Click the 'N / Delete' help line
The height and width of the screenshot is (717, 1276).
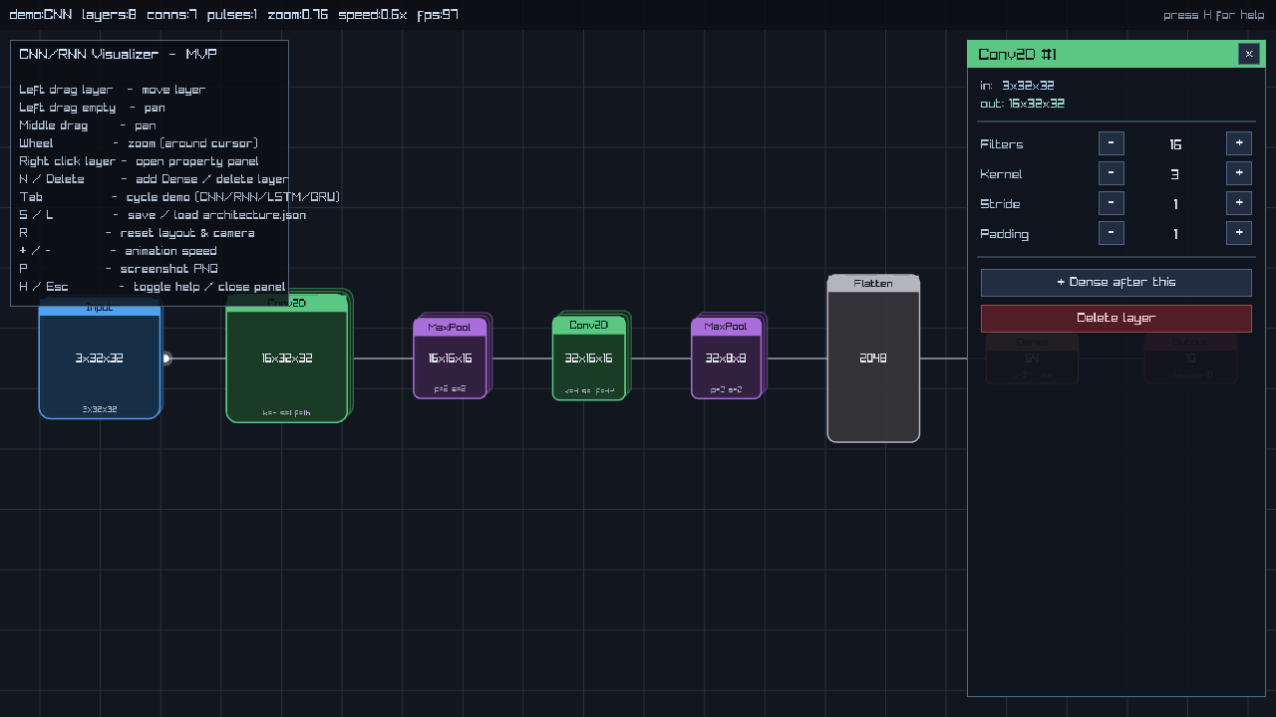[155, 179]
